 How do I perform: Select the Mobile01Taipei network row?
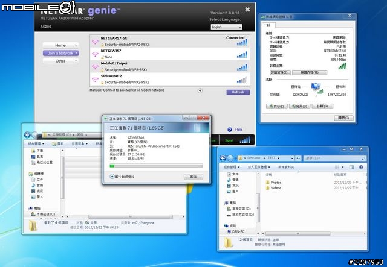click(x=170, y=66)
